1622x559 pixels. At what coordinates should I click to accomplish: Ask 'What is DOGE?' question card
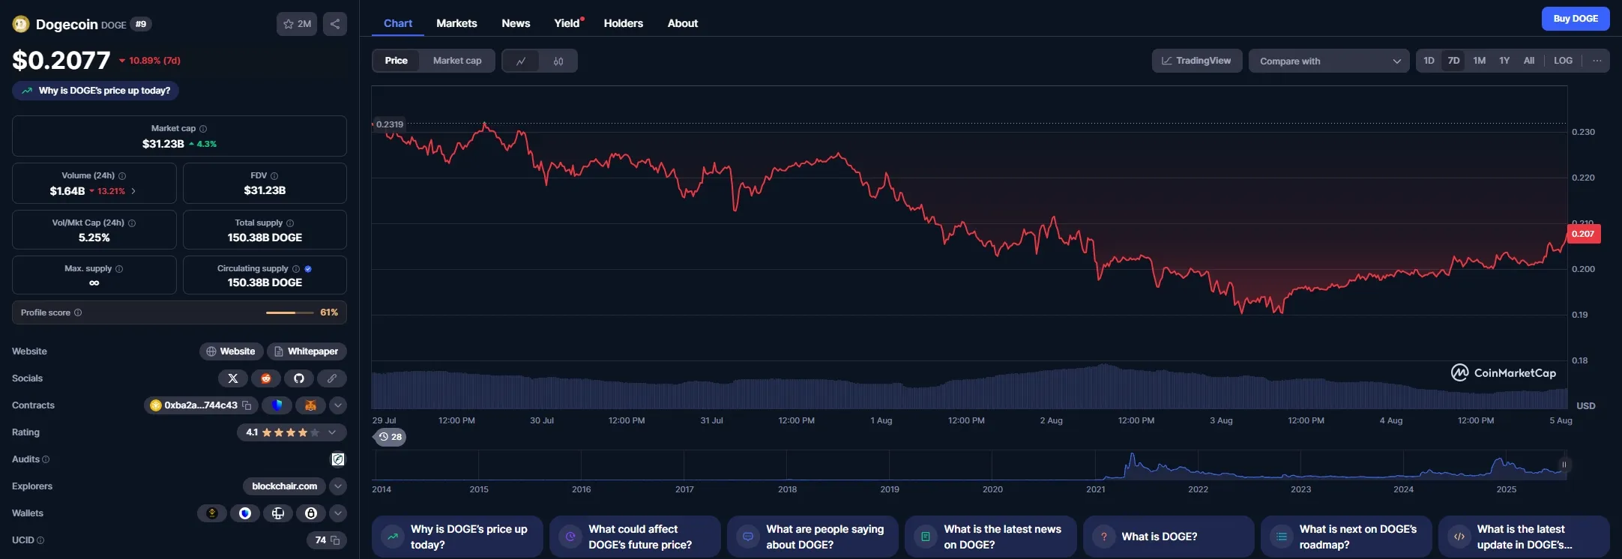pyautogui.click(x=1169, y=537)
